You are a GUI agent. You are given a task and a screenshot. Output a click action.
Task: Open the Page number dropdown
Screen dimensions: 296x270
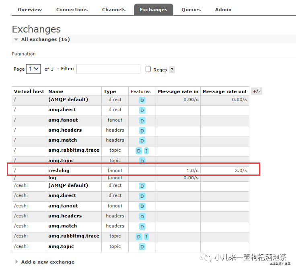pos(33,69)
